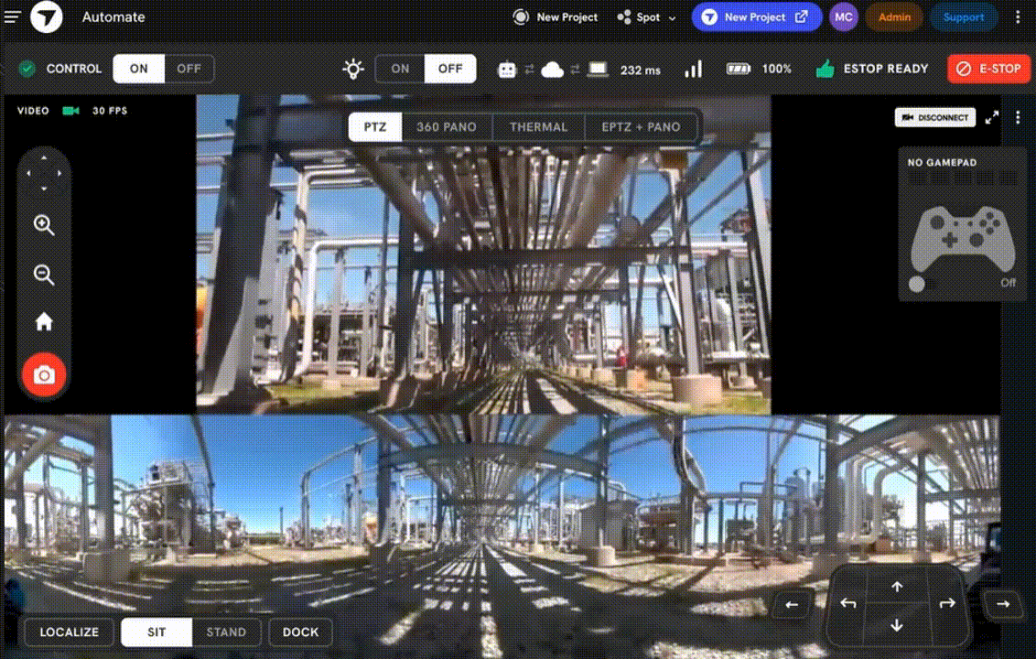
Task: Turn robot CONTROL off
Action: click(x=189, y=69)
